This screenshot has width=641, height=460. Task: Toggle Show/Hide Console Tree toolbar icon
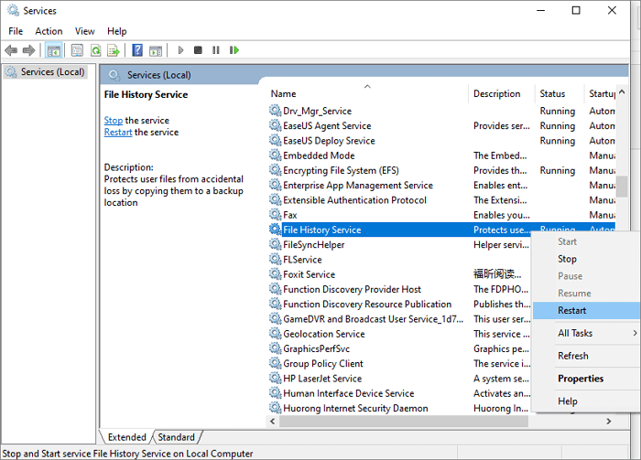coord(54,50)
